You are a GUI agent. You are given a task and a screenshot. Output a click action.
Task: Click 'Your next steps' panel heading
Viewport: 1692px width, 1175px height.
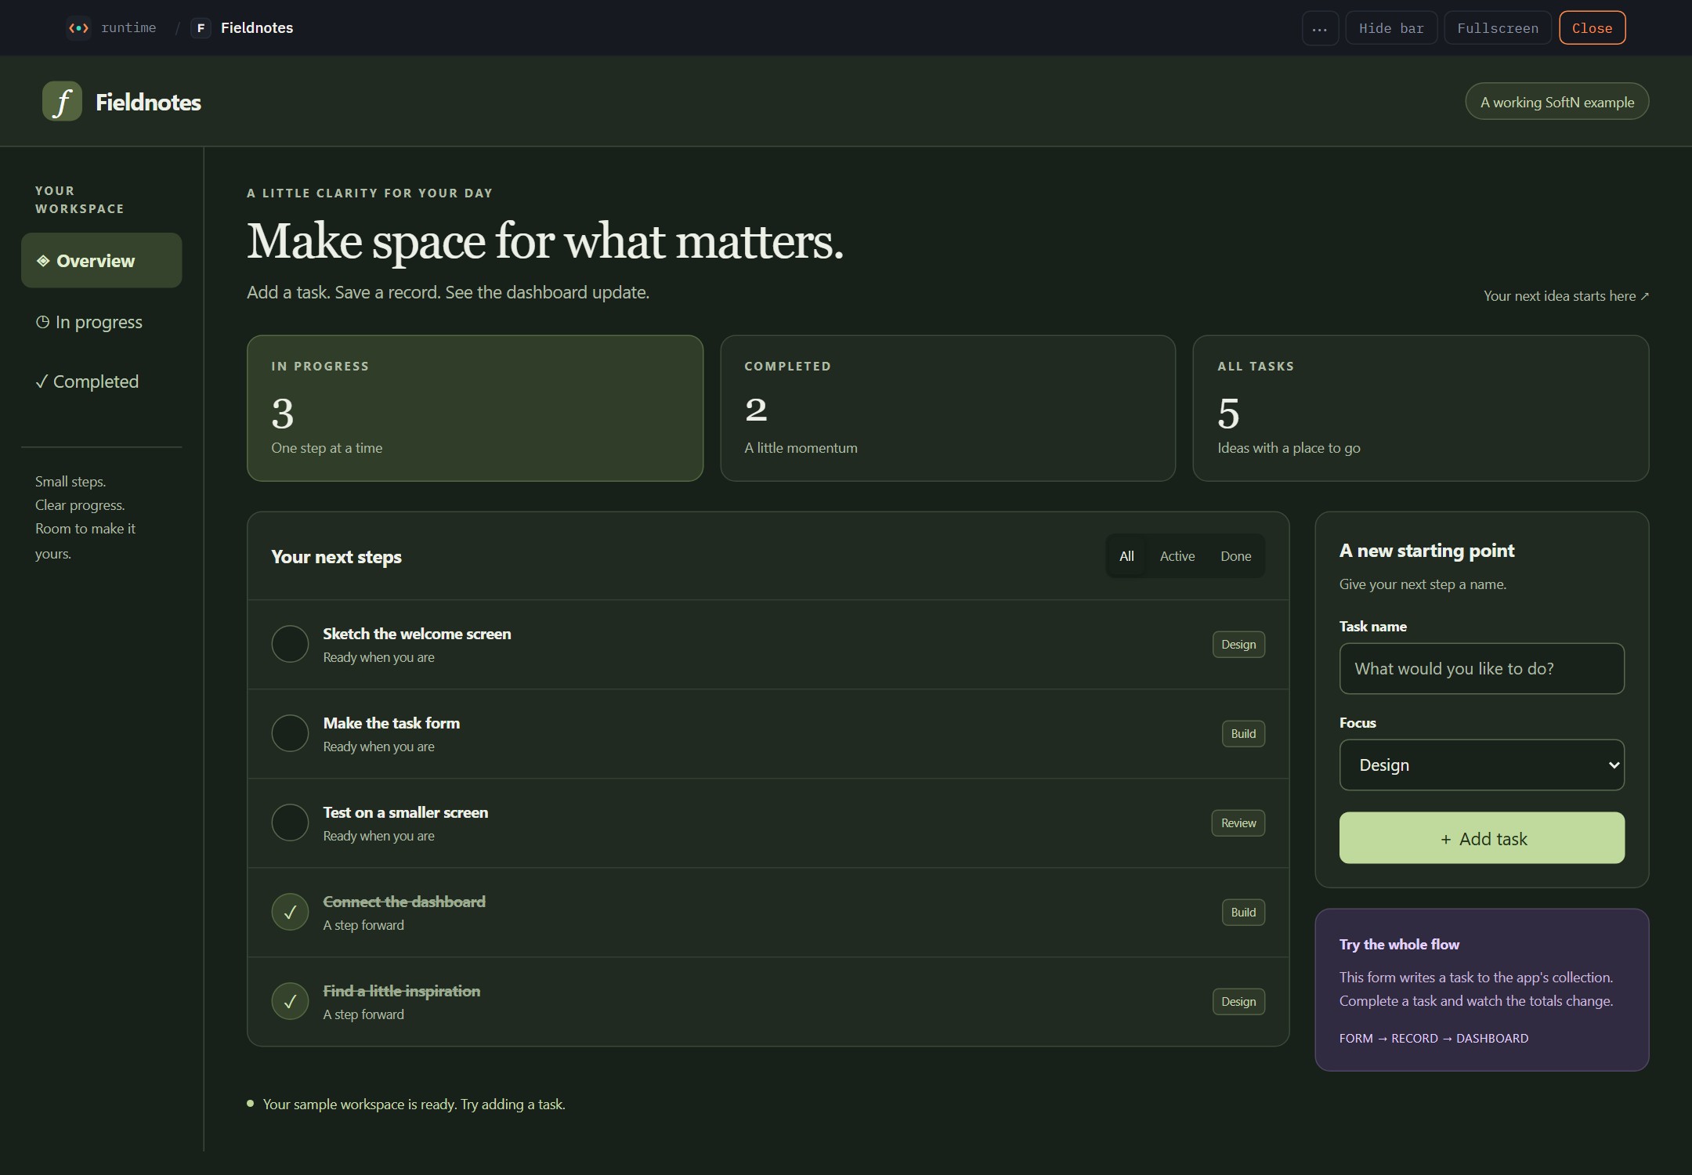tap(336, 557)
